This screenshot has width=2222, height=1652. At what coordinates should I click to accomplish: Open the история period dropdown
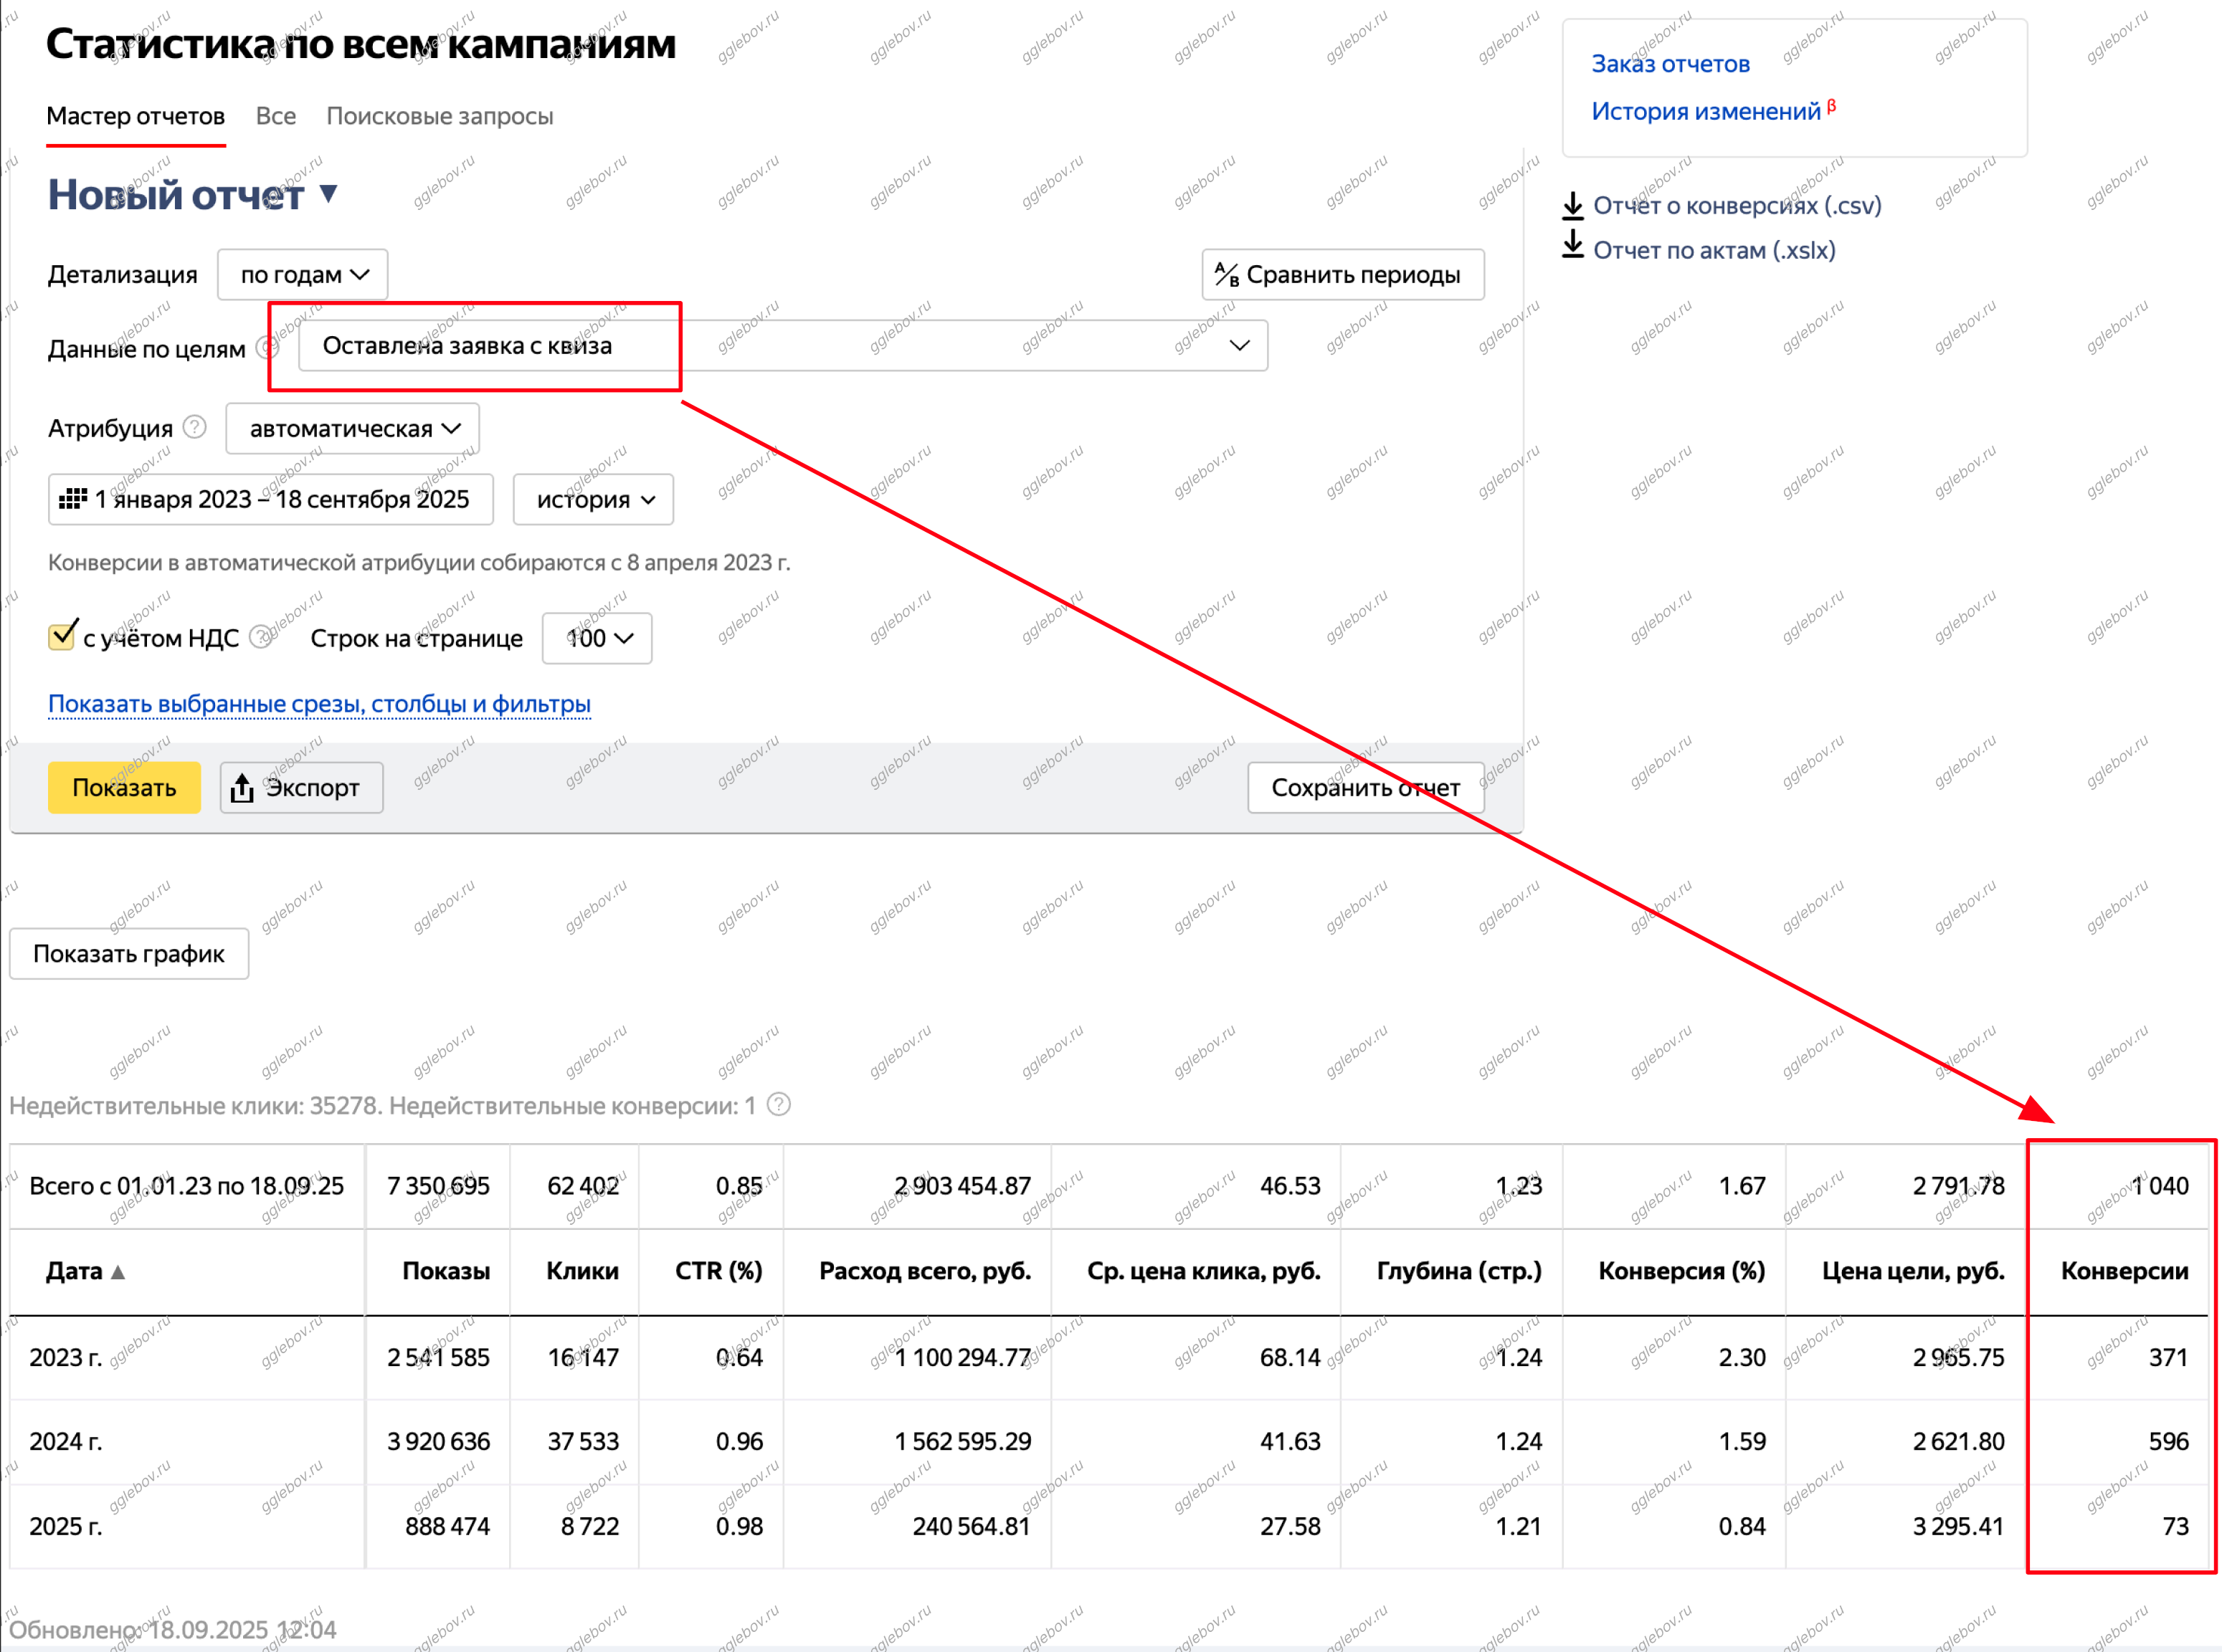click(x=593, y=500)
